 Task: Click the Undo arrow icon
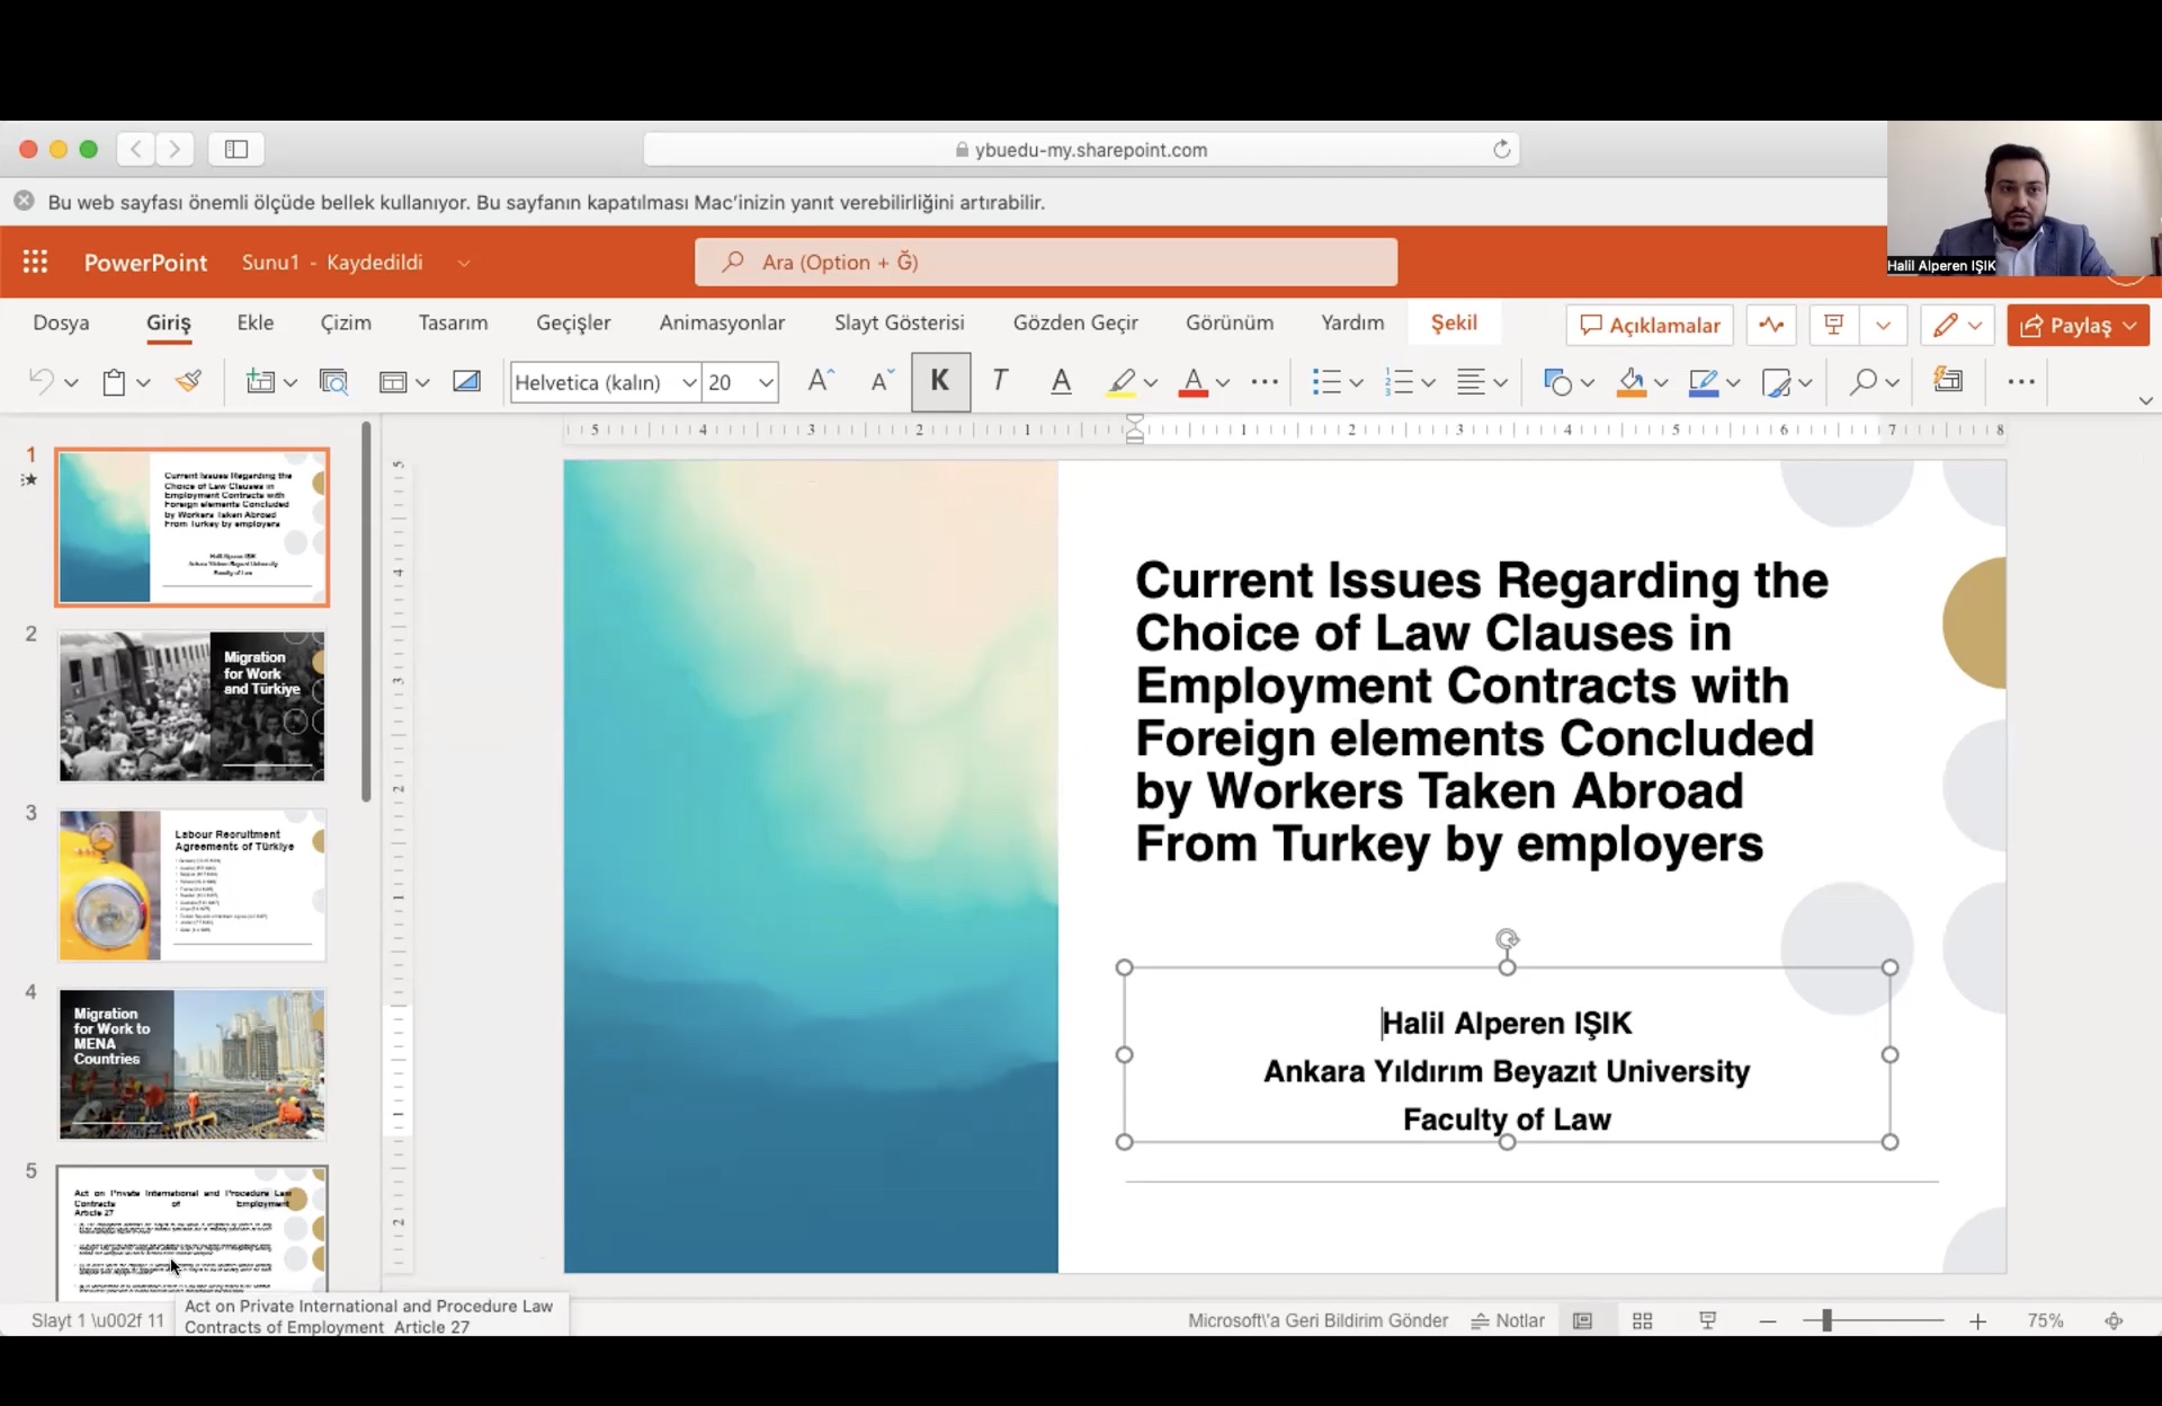tap(41, 382)
